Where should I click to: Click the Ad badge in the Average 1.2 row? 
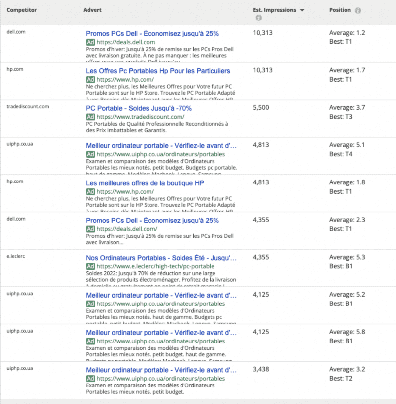pyautogui.click(x=90, y=42)
